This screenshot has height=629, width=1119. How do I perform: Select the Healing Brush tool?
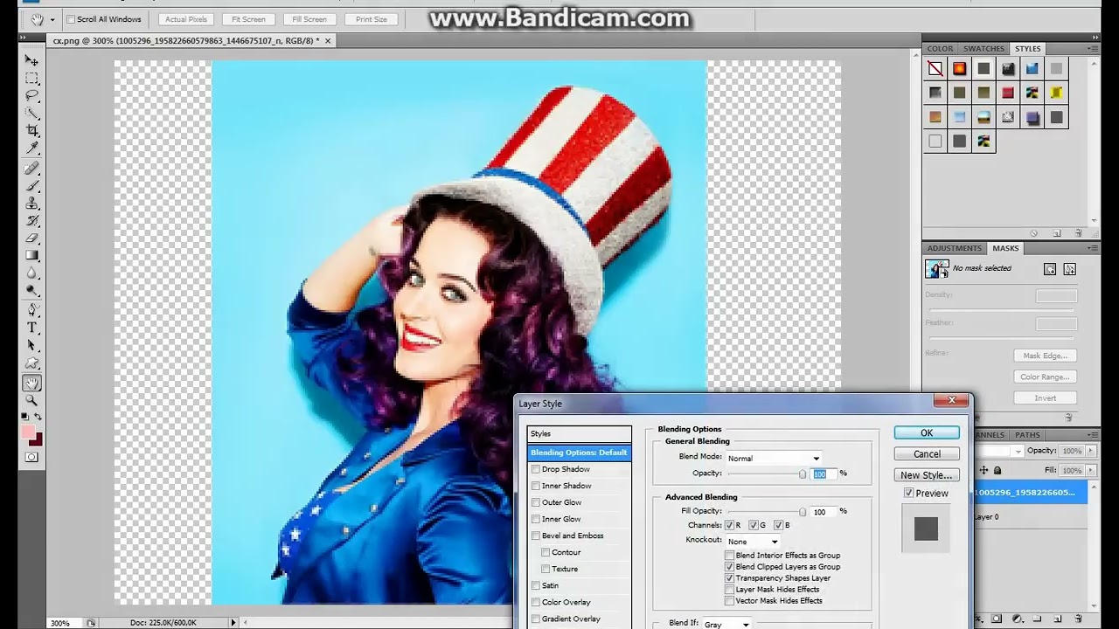point(31,168)
